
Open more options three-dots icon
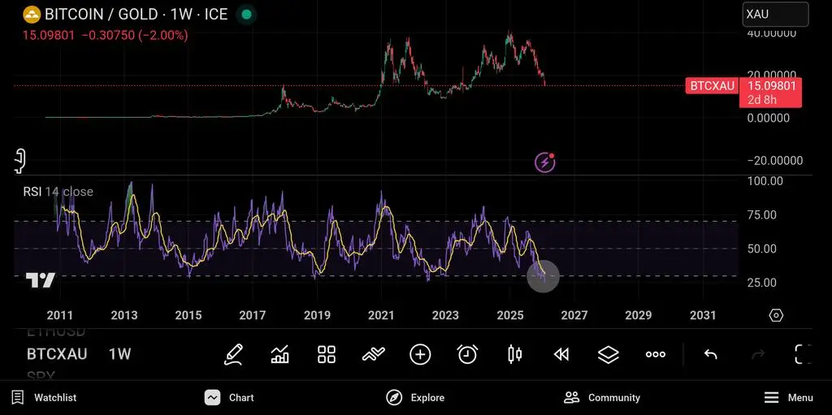coord(656,355)
